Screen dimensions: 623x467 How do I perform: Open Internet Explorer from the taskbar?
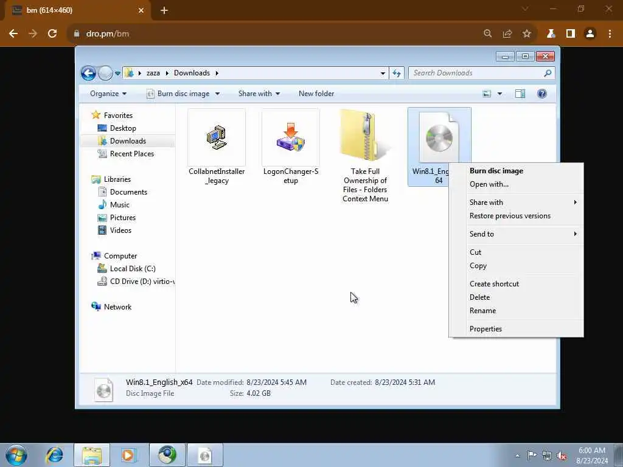coord(54,455)
